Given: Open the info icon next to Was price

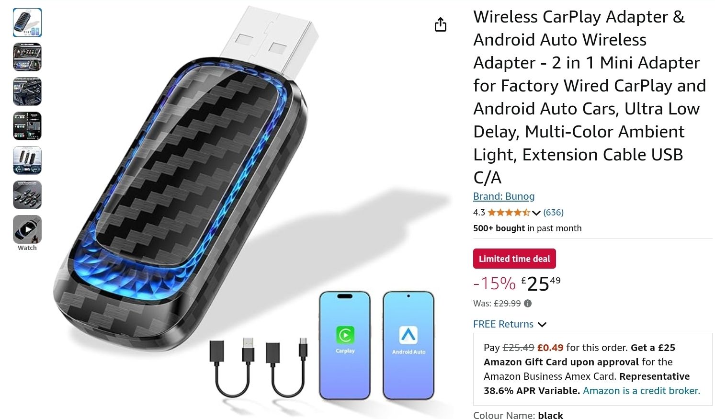Looking at the screenshot, I should click(528, 303).
